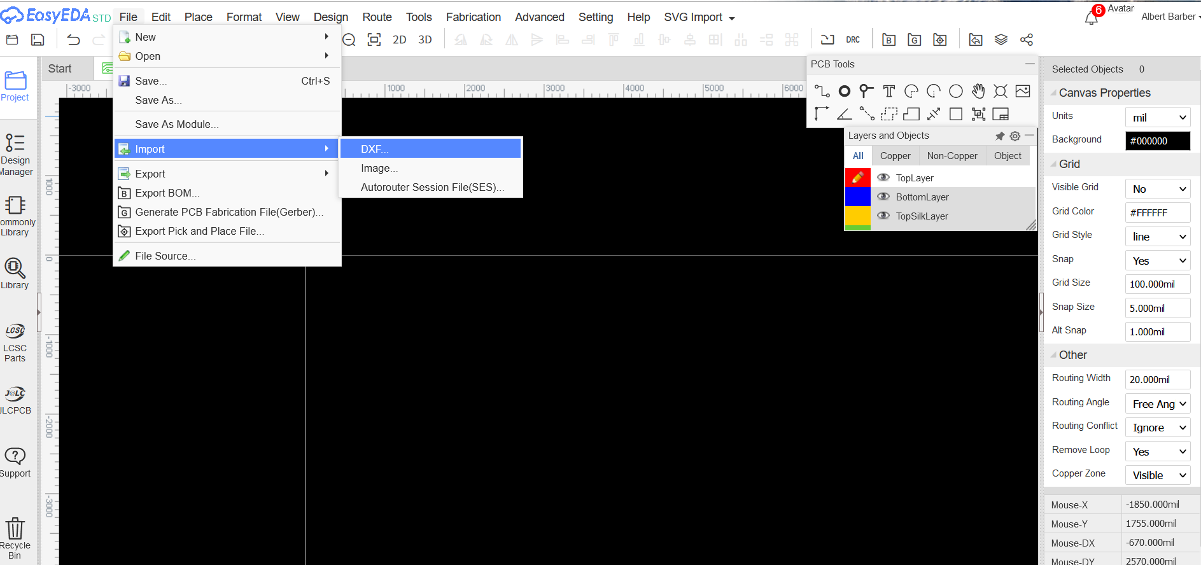1201x565 pixels.
Task: Open the Routing Angle dropdown
Action: coord(1158,404)
